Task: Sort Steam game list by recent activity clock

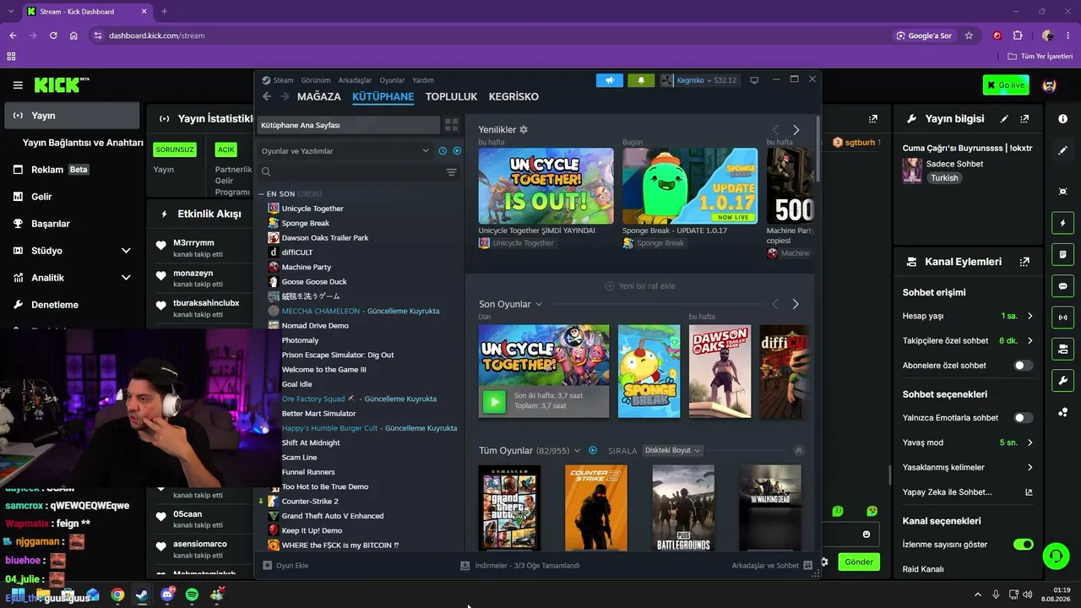Action: [x=443, y=151]
